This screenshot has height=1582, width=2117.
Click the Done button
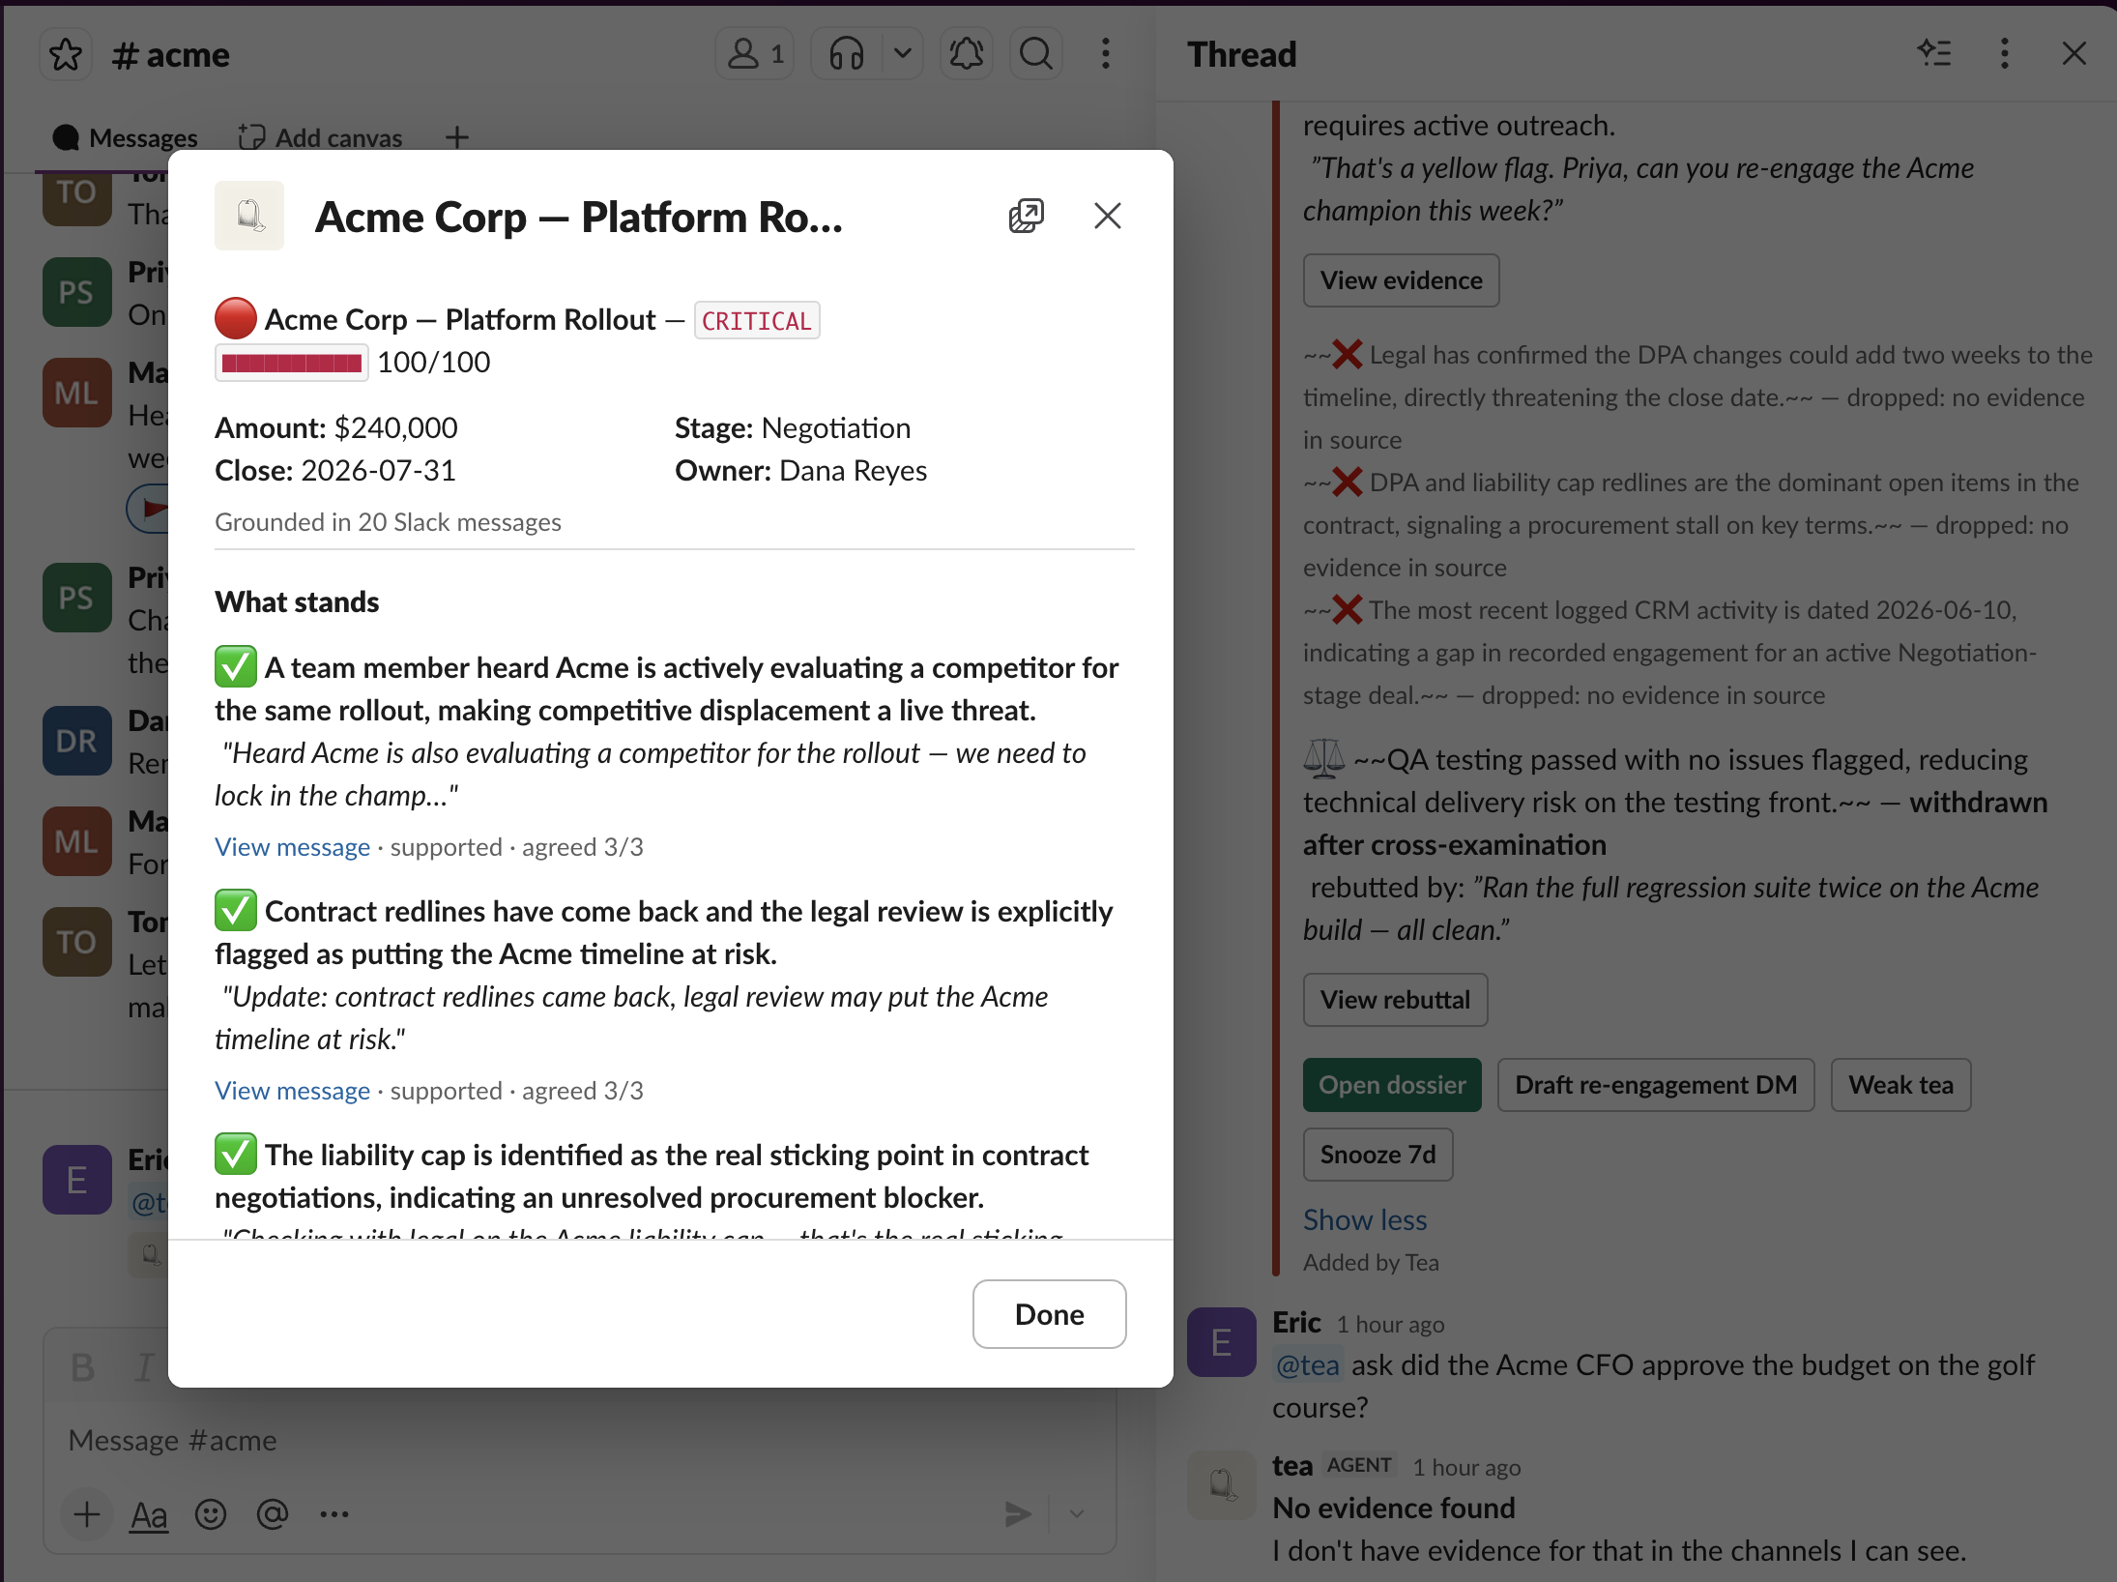[x=1050, y=1314]
